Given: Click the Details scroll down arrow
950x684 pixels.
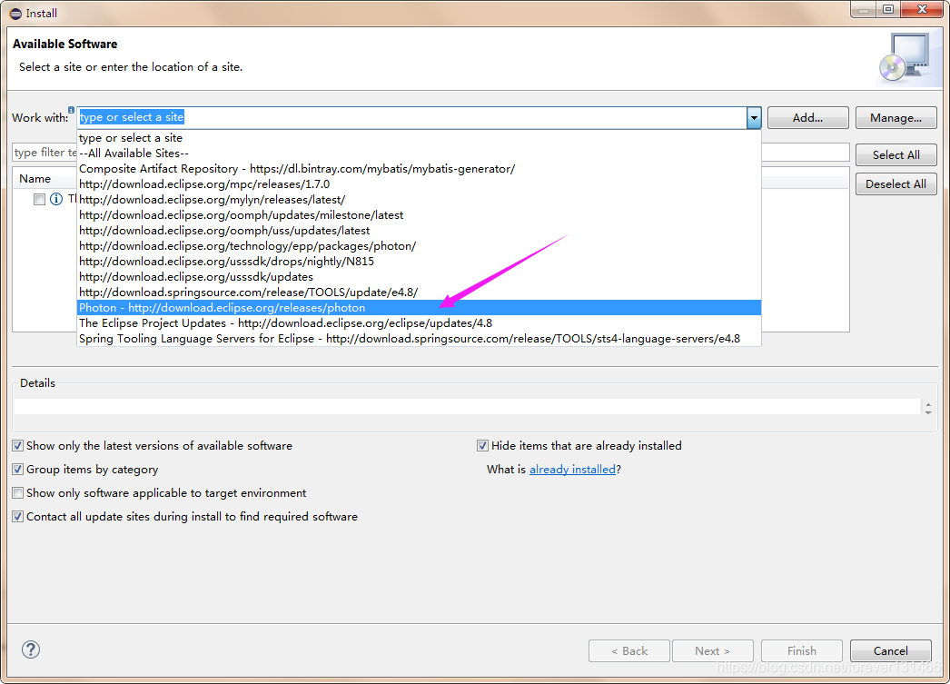Looking at the screenshot, I should pos(928,412).
